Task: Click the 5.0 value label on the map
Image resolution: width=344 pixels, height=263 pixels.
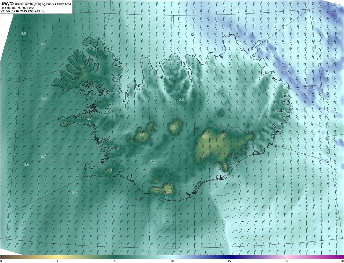Action: tap(181, 99)
